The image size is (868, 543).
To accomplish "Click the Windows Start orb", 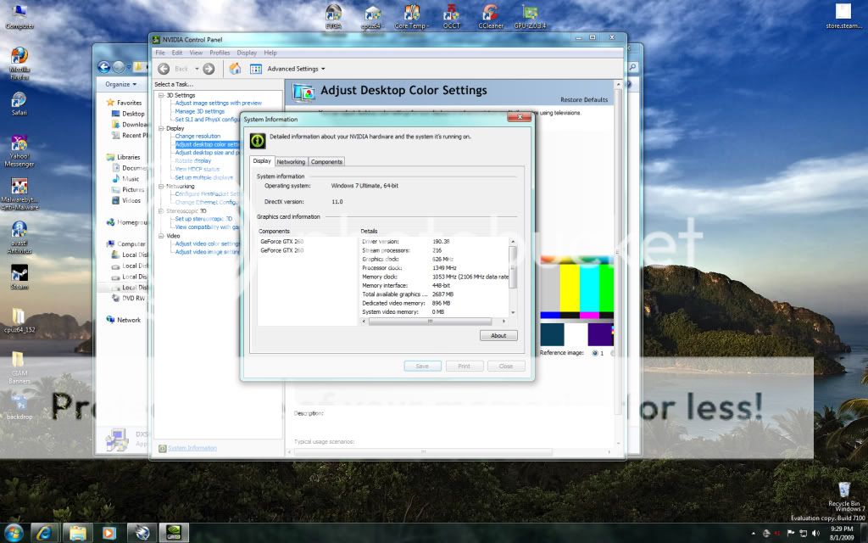I will pos(14,533).
